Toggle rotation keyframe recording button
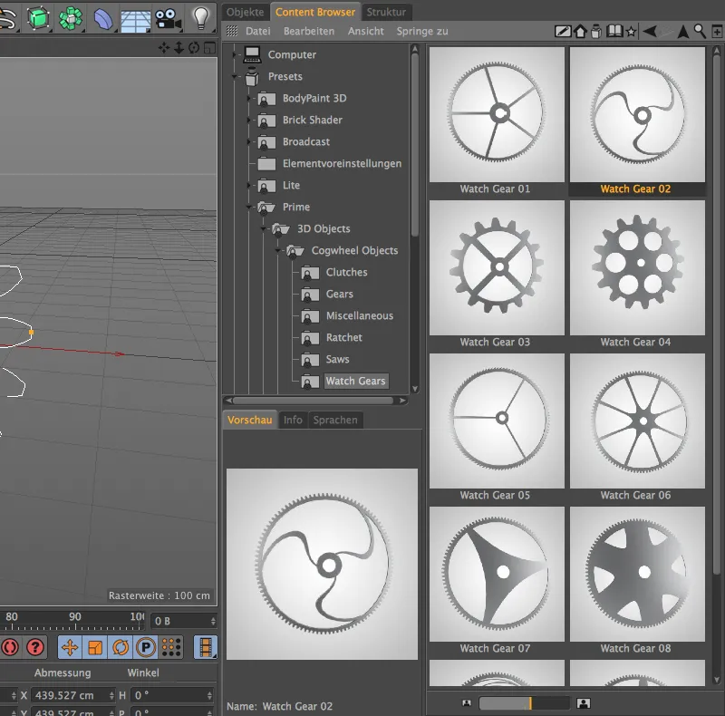 point(121,647)
